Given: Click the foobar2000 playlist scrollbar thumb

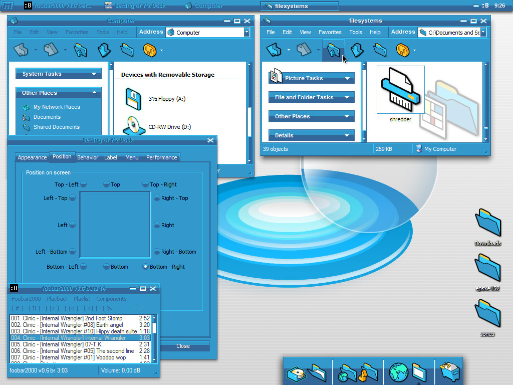Looking at the screenshot, I should pos(154,328).
